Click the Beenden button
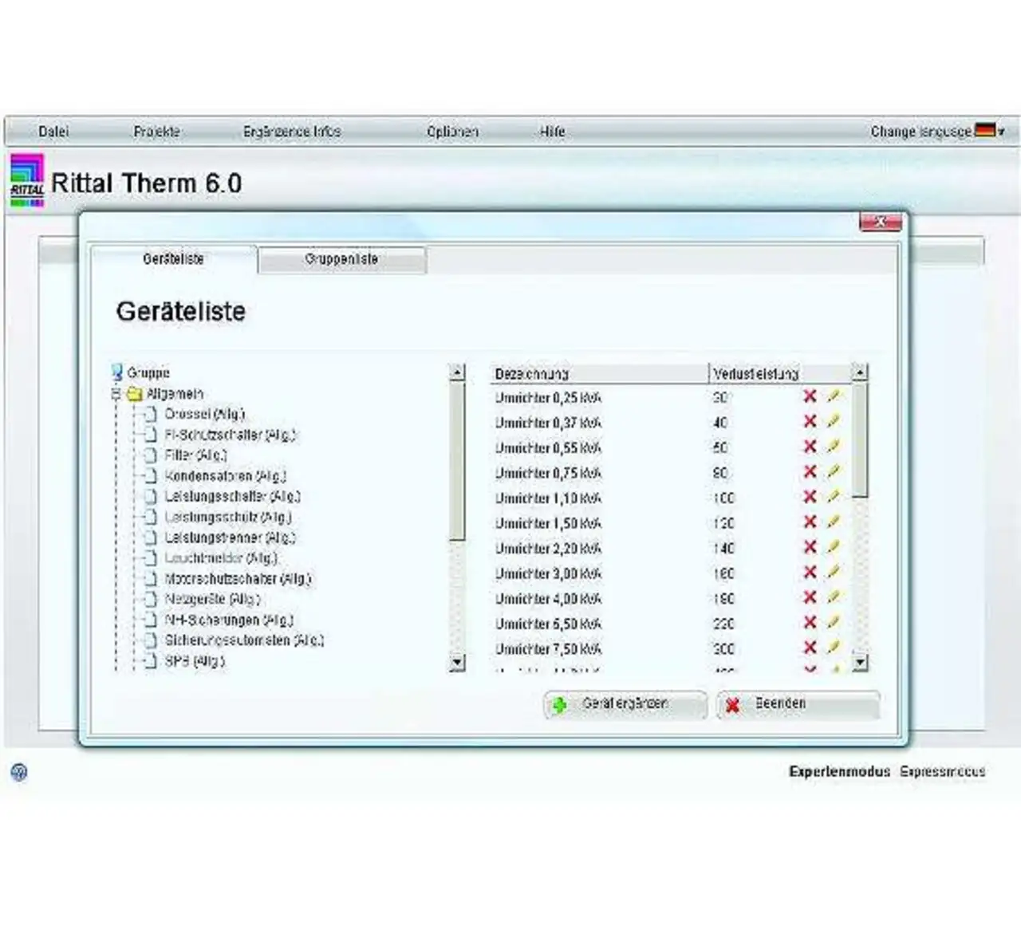Screen dimensions: 1021x949 (798, 704)
